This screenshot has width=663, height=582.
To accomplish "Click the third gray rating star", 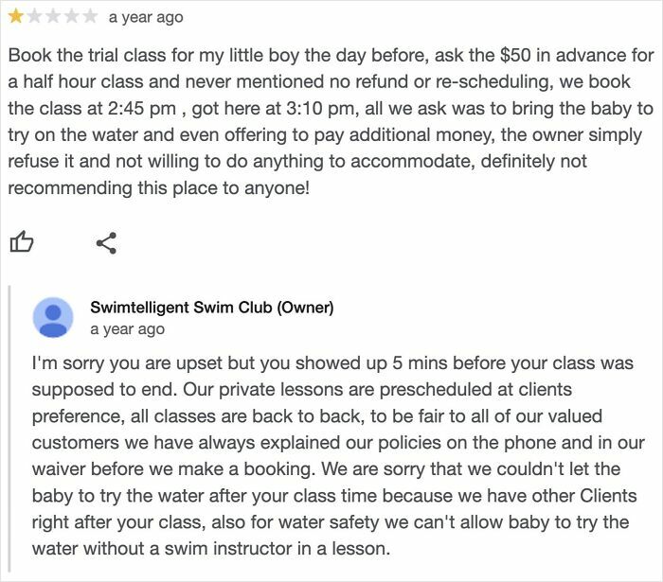I will (x=54, y=16).
